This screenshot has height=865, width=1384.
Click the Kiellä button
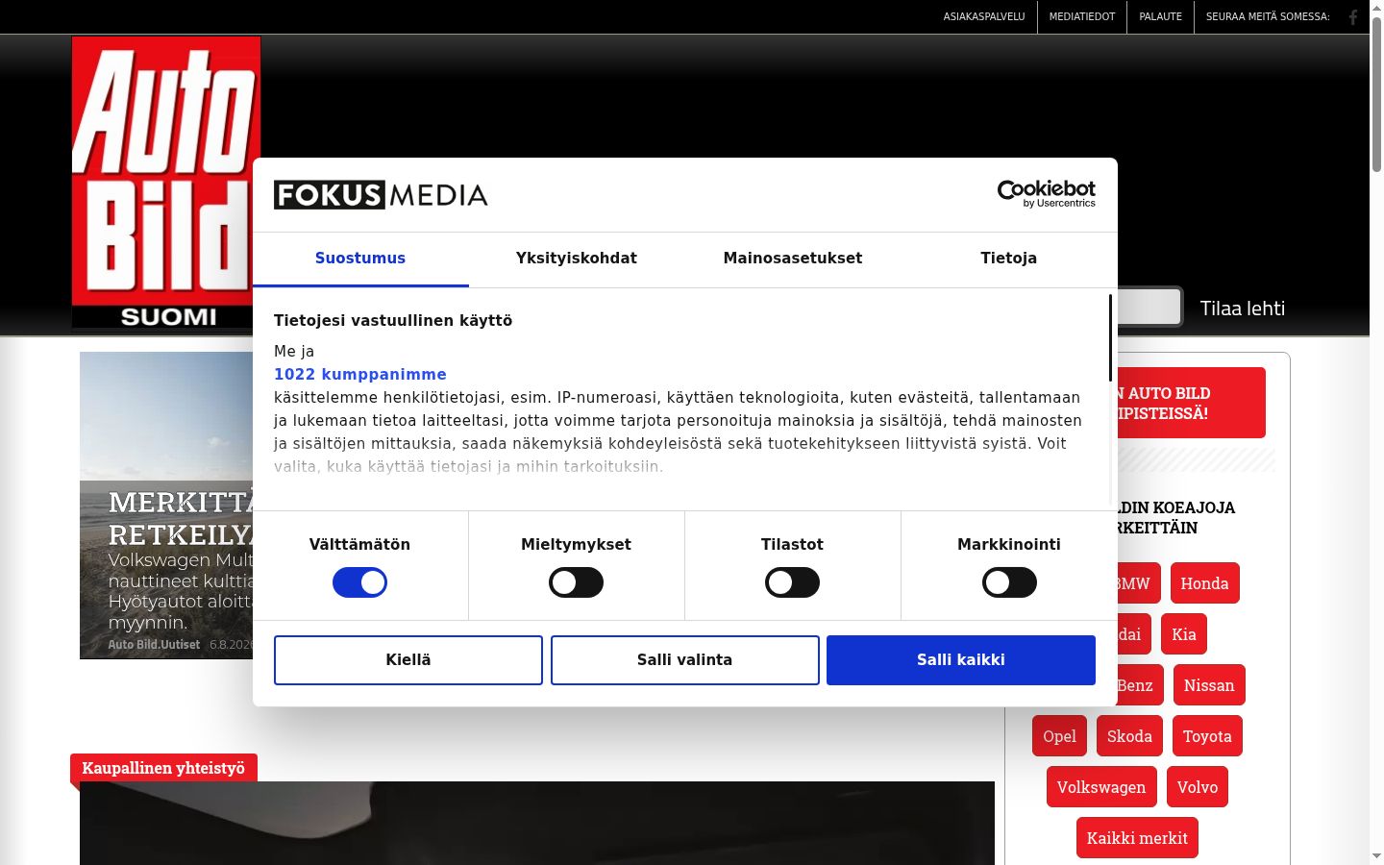pos(408,660)
